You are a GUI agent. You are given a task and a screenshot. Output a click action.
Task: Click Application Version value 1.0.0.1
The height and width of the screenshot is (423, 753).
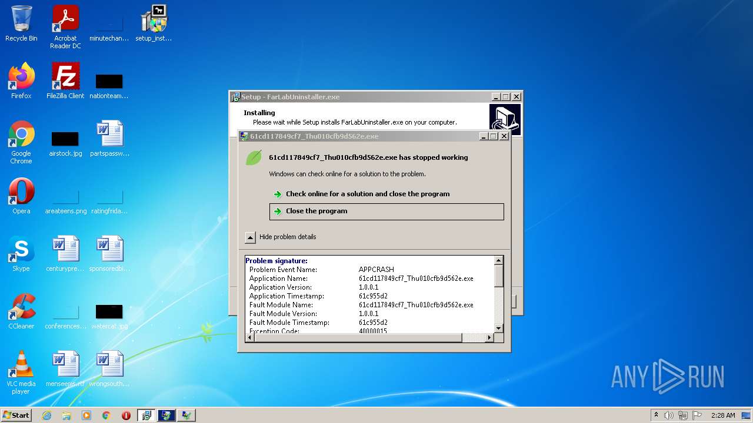click(x=369, y=287)
